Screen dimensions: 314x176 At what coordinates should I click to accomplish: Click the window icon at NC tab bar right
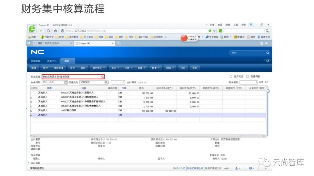click(267, 60)
